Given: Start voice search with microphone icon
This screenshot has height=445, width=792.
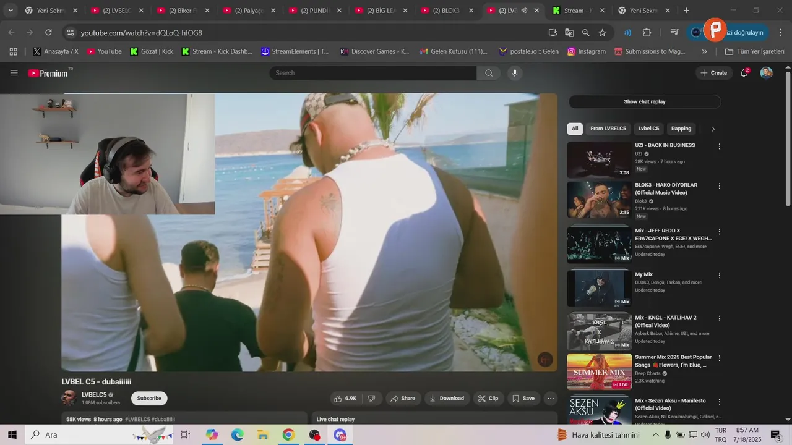Looking at the screenshot, I should [514, 73].
